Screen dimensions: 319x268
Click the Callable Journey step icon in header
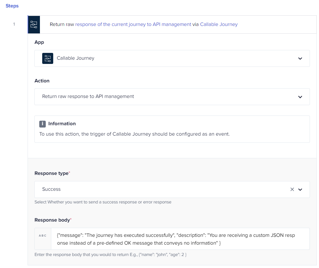pyautogui.click(x=34, y=24)
